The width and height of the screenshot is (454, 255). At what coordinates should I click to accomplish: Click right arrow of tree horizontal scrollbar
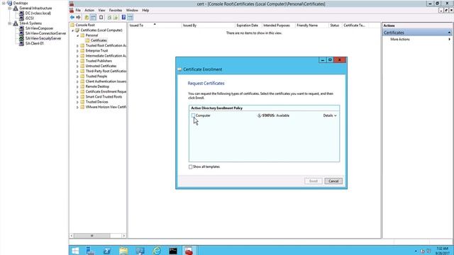[124, 236]
